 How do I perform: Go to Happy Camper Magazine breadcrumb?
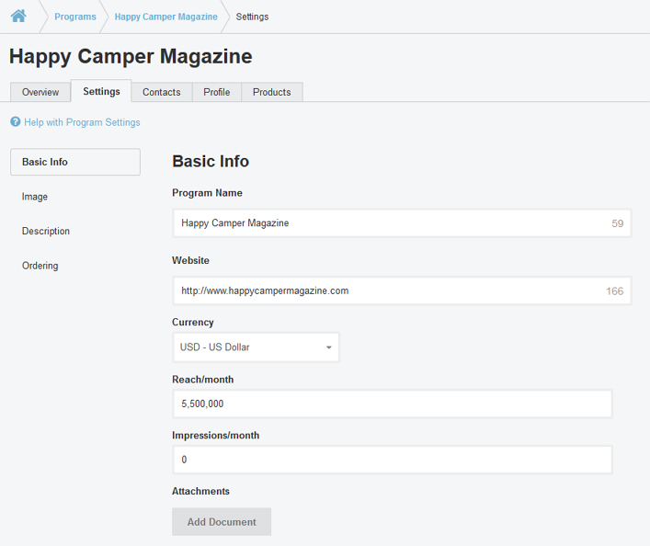tap(165, 17)
